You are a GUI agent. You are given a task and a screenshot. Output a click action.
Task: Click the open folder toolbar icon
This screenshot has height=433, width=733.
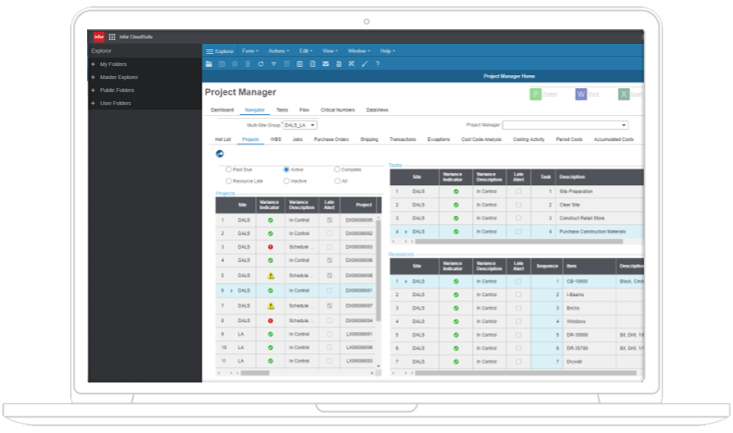209,64
